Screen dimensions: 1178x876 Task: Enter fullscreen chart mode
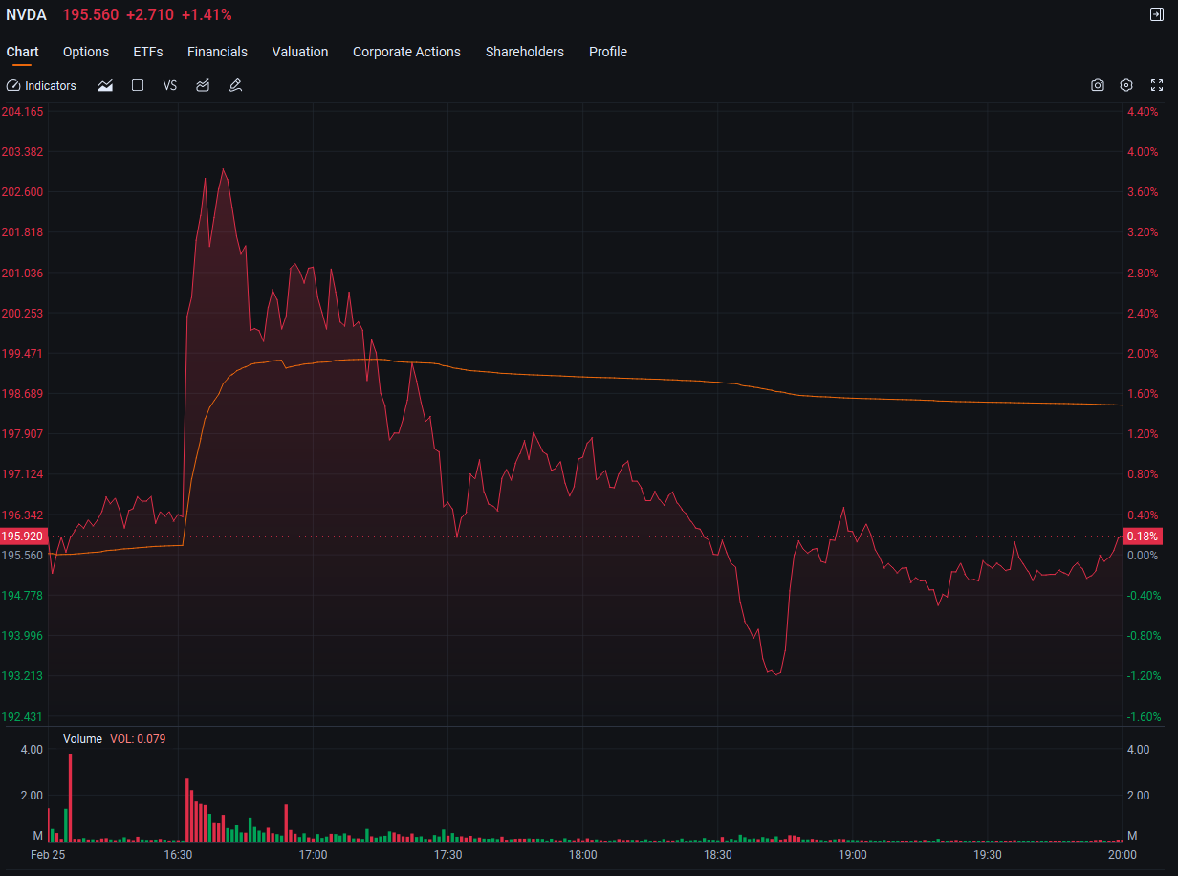(1157, 85)
